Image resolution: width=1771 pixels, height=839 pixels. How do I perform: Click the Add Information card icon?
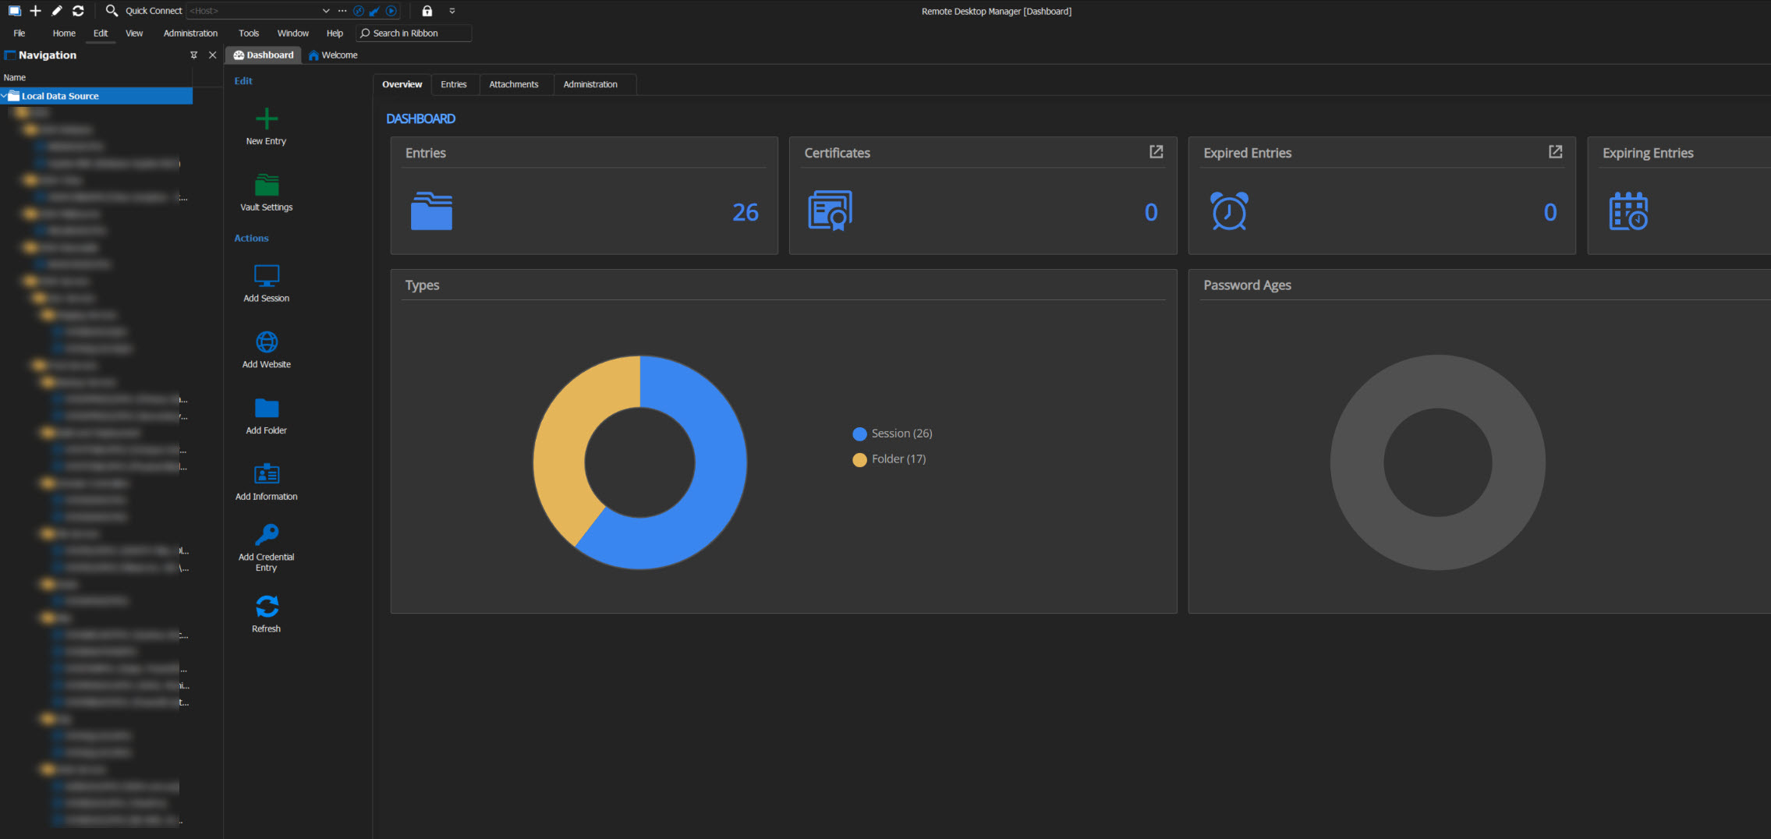point(266,474)
